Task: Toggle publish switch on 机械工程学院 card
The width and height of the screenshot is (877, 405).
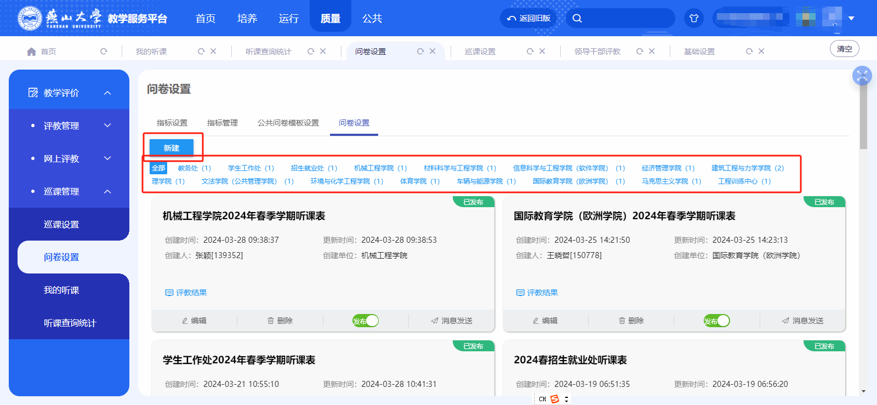Action: click(366, 321)
